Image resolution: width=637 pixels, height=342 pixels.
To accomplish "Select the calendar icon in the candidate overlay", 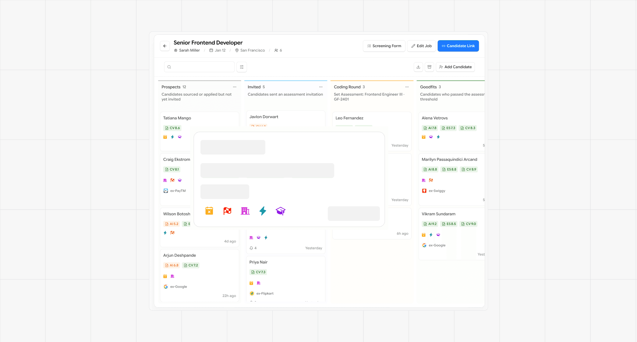I will pyautogui.click(x=209, y=211).
